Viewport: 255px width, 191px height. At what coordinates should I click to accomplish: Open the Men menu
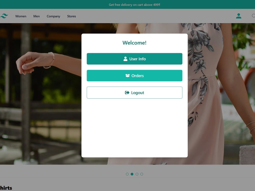coord(36,16)
